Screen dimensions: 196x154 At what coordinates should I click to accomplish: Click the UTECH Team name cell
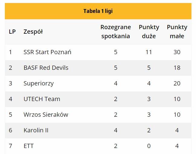(42, 99)
